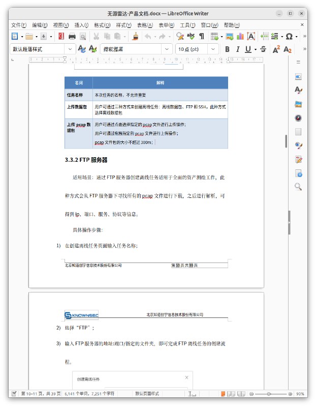
Task: Click the 默认页面样式 page style field
Action: click(147, 394)
